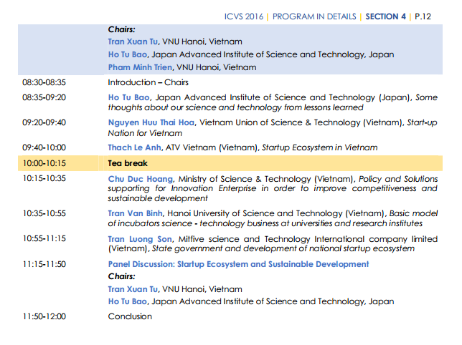Click the 10:00-10:15 time cell
The height and width of the screenshot is (345, 462).
43,164
